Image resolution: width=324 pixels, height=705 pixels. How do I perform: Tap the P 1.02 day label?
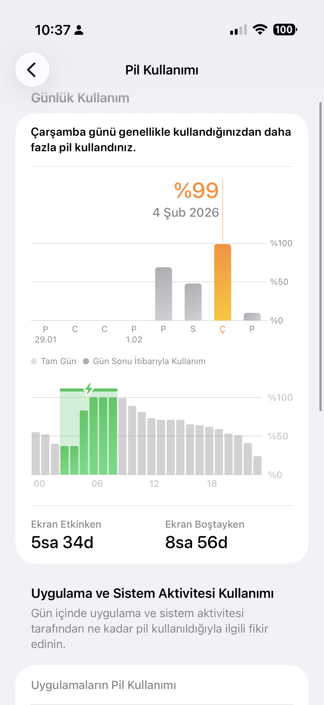click(134, 334)
